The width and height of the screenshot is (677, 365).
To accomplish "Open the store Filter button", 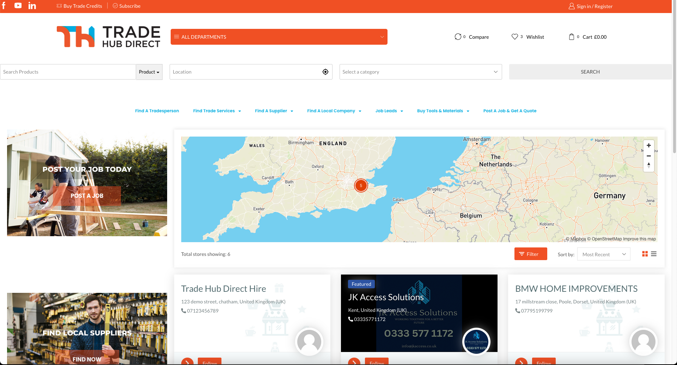I will pos(531,254).
